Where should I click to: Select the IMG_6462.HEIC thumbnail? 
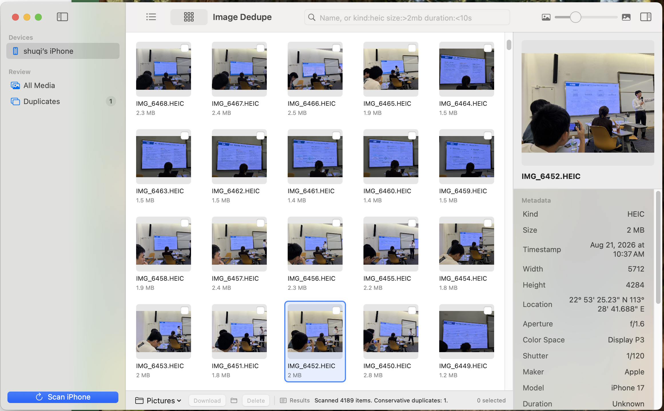239,157
